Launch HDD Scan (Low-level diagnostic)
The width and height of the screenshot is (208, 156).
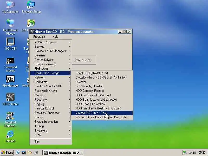102,100
